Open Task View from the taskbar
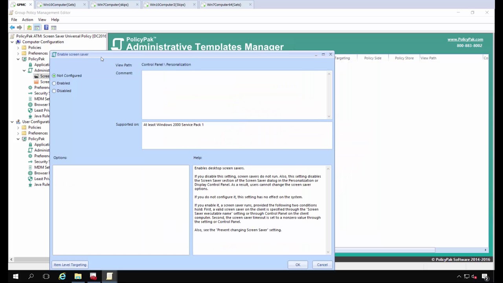The image size is (503, 283). pos(46,277)
